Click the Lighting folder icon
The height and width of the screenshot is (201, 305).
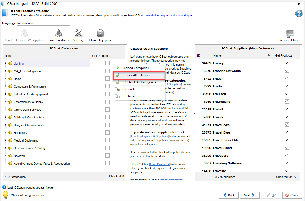[x=10, y=63]
